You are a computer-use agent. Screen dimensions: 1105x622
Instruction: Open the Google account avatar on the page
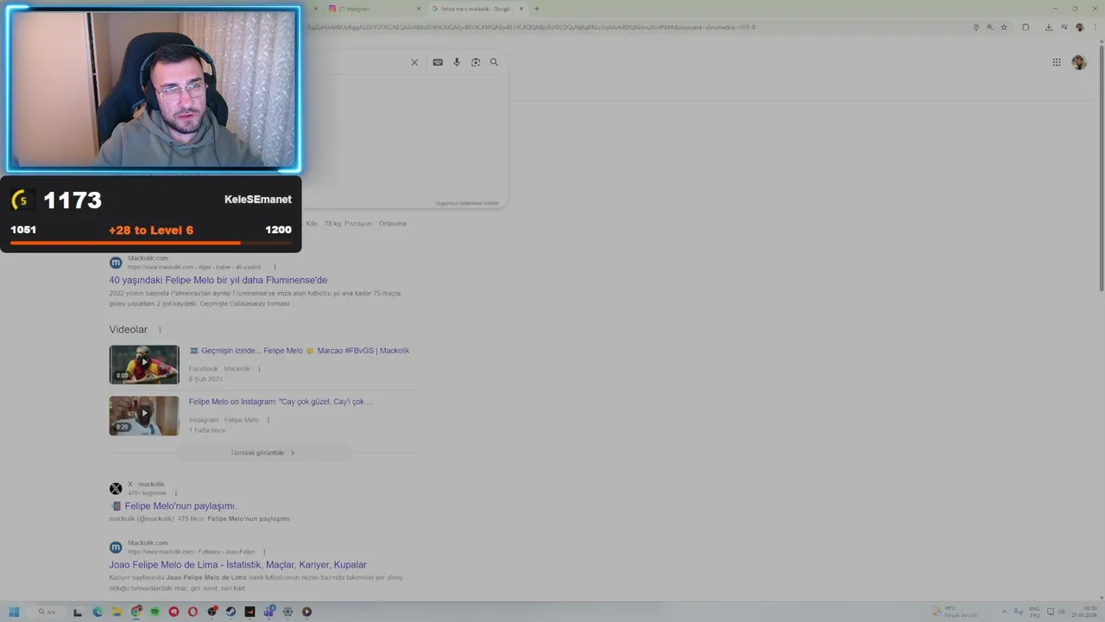coord(1079,62)
